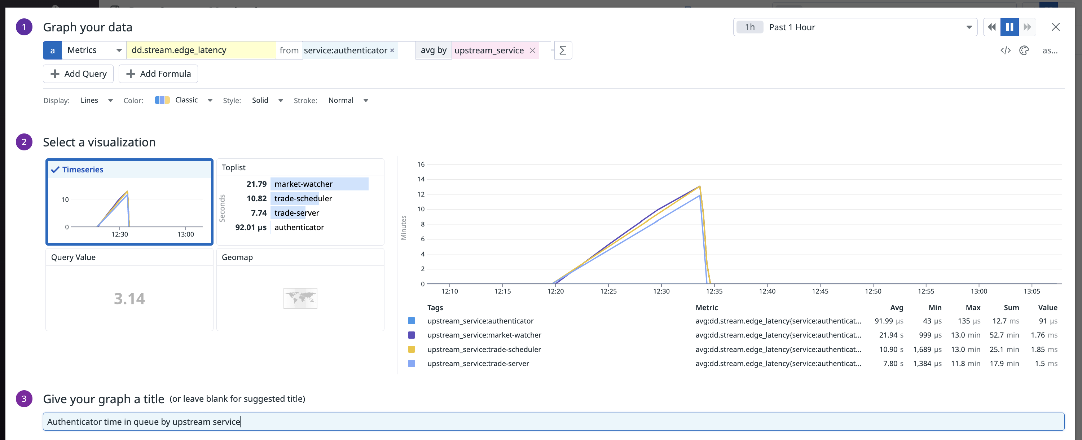
Task: Pause the live graph updates
Action: point(1010,26)
